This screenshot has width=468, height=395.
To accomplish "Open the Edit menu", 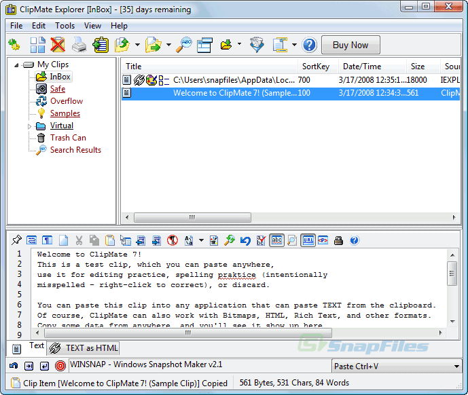I will click(39, 26).
